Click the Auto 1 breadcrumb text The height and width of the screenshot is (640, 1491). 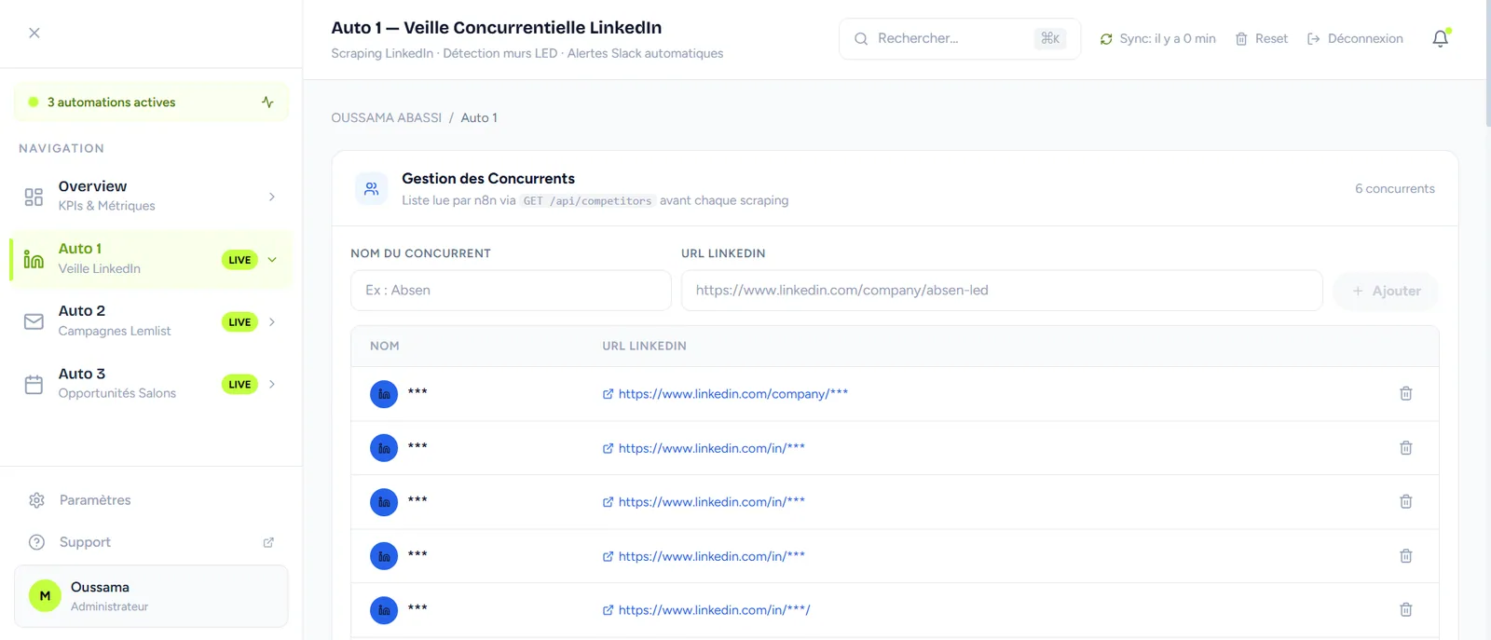click(x=479, y=118)
